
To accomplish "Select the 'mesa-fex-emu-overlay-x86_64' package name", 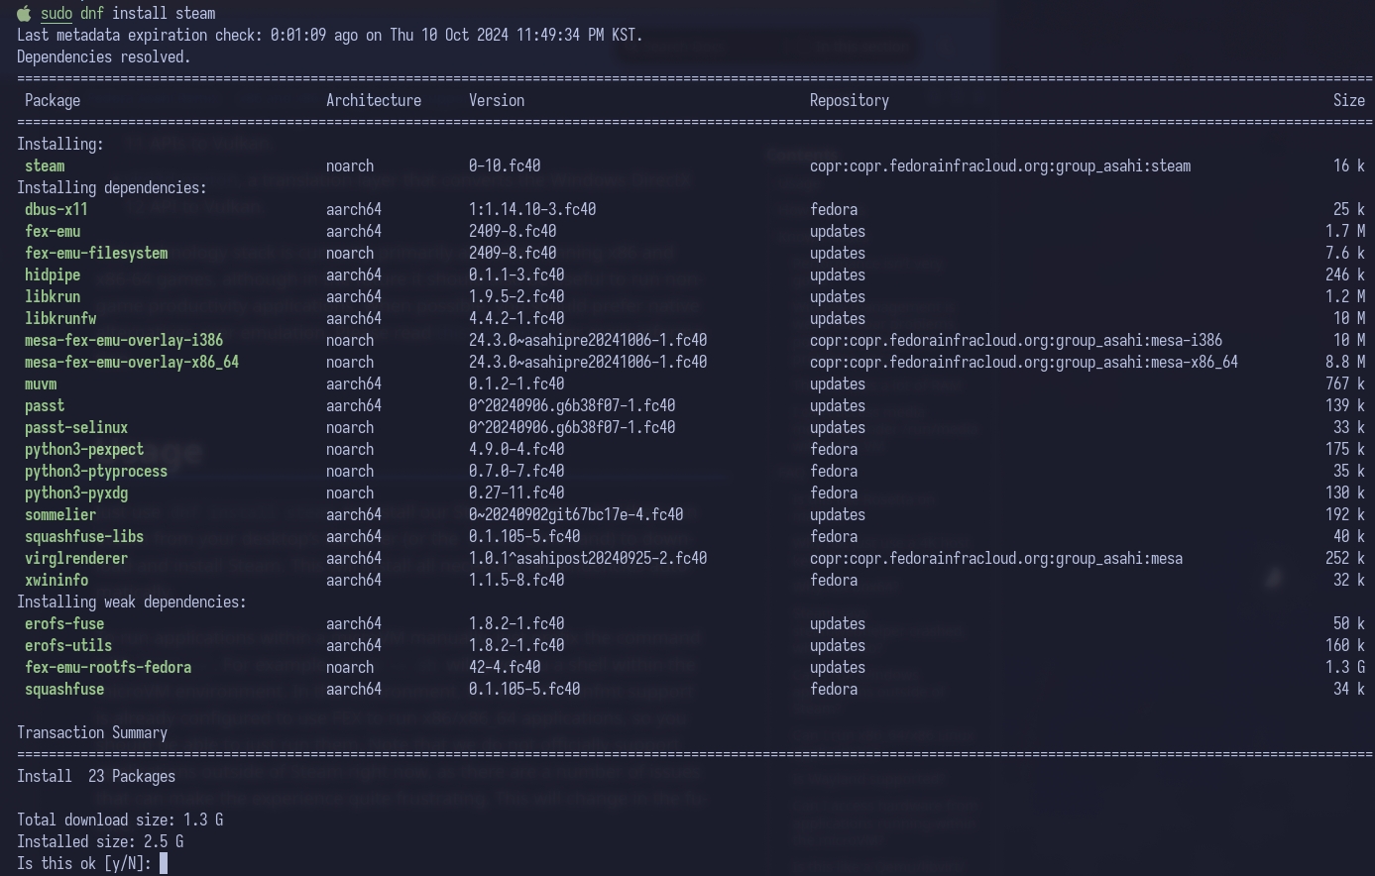I will click(132, 362).
